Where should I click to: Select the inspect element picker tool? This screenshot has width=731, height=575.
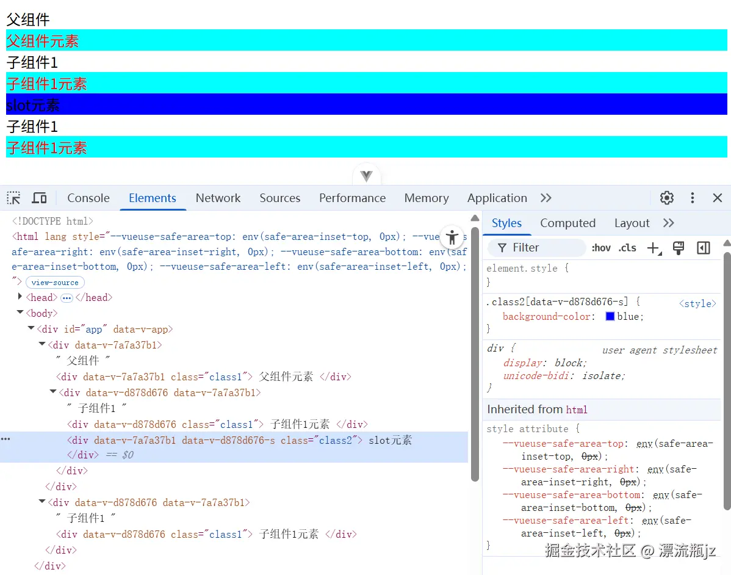tap(13, 197)
